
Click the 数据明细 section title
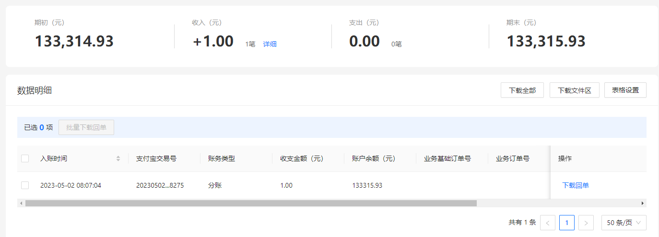35,90
